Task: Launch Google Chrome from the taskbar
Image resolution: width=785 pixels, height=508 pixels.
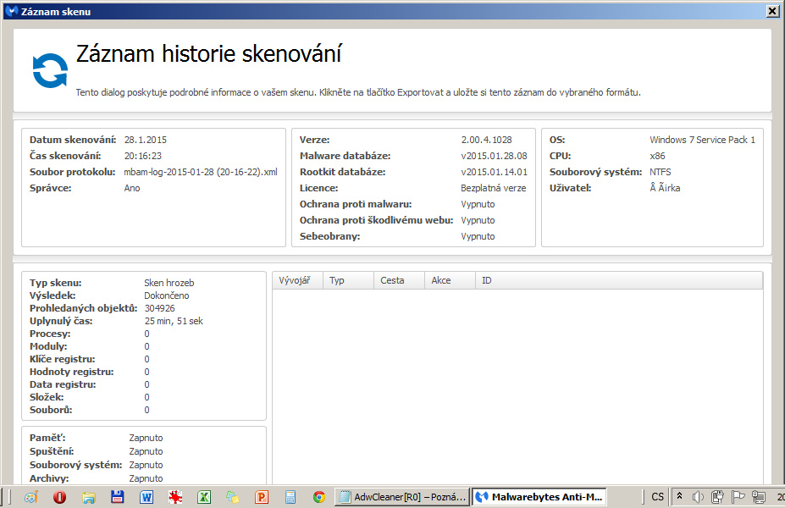Action: coord(319,497)
